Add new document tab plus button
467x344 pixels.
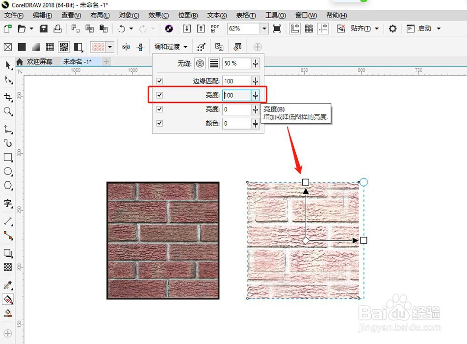tap(106, 62)
